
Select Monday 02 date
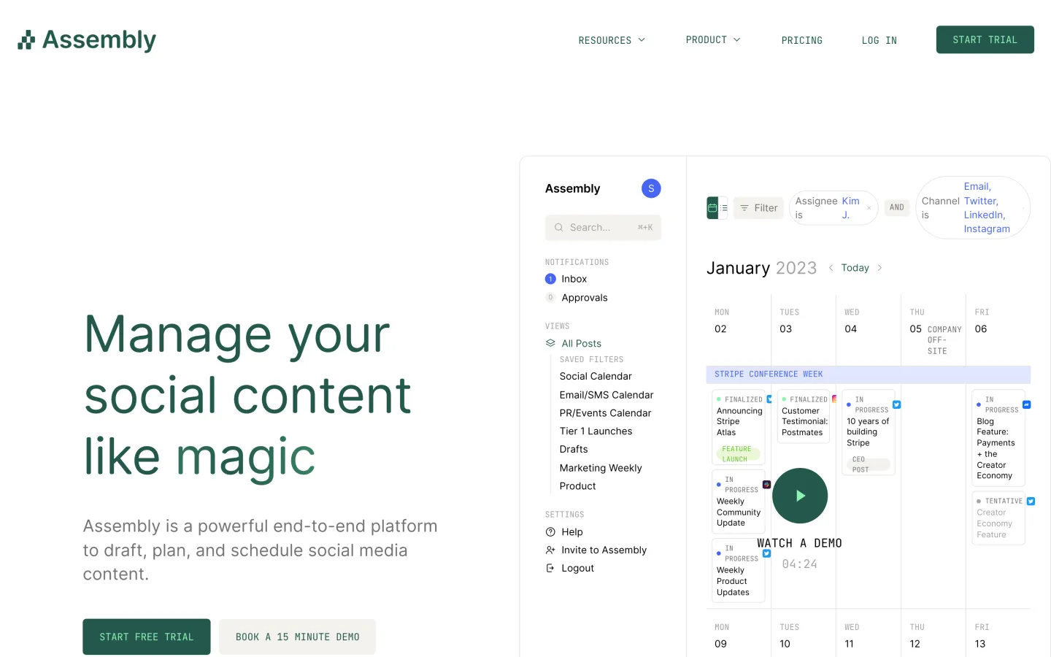(x=720, y=329)
